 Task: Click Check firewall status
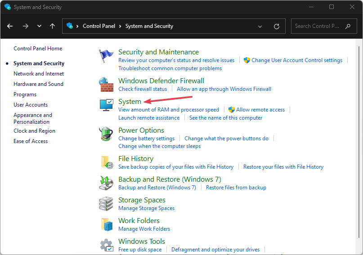click(x=143, y=89)
